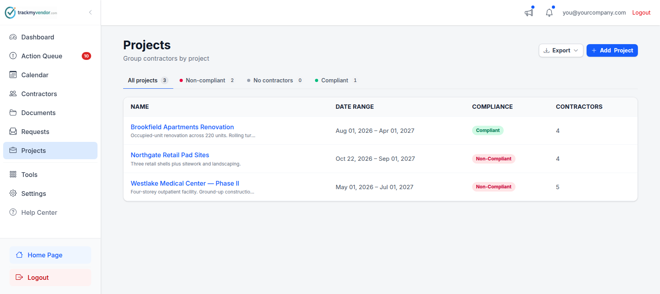660x294 pixels.
Task: Click the Non-Compliant badge for Northgate
Action: point(494,159)
